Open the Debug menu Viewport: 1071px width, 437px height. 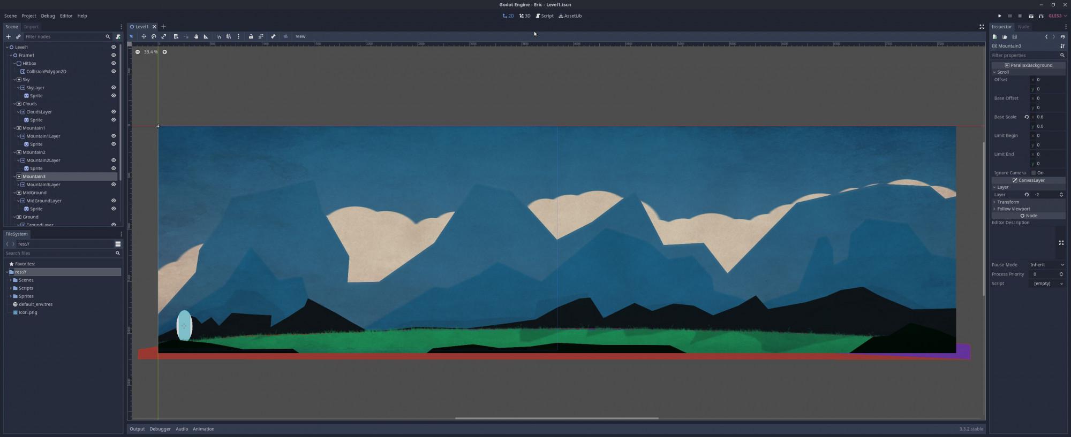pyautogui.click(x=48, y=16)
